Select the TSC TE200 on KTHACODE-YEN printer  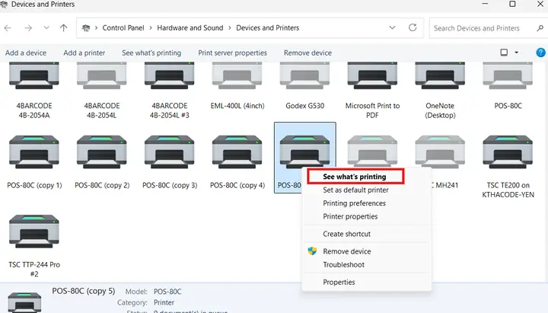[508, 152]
